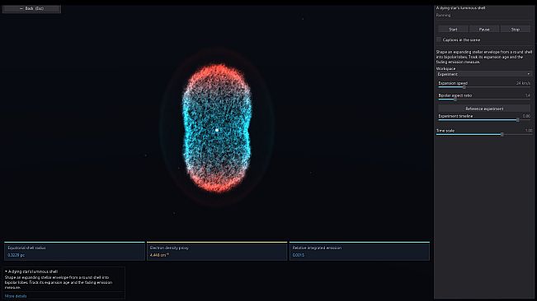Click the '0.3229 pc' radius value
Image resolution: width=537 pixels, height=301 pixels.
pos(16,255)
